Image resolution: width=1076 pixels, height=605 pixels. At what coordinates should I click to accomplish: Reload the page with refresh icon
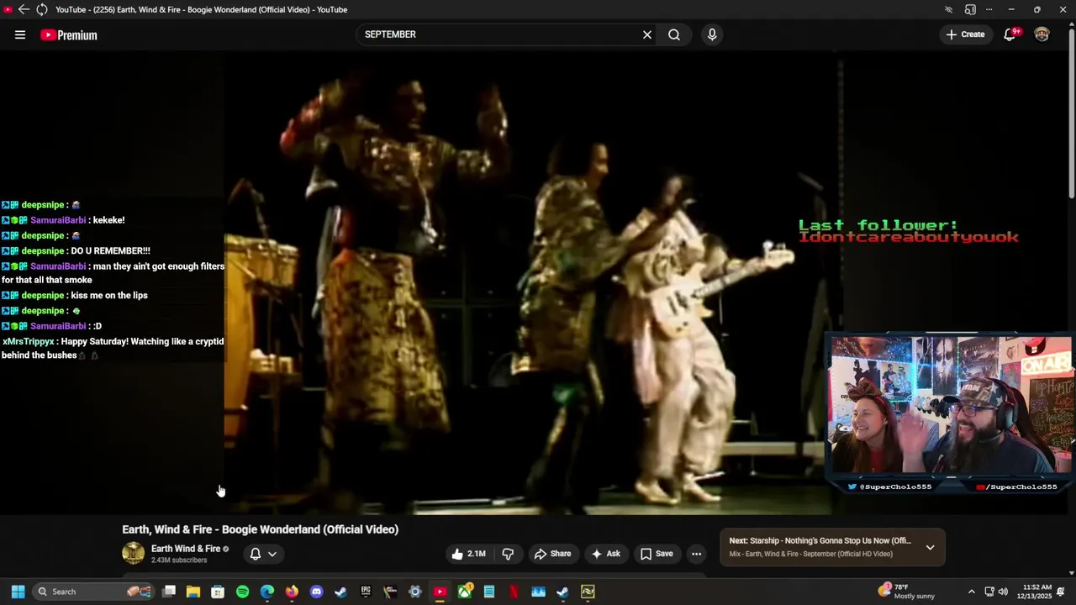coord(42,9)
